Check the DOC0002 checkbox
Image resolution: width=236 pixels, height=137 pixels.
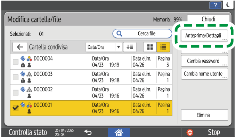16,93
